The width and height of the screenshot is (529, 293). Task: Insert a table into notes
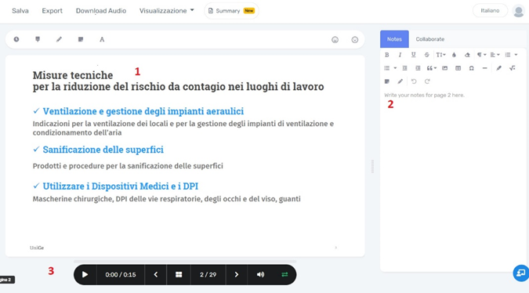click(458, 68)
